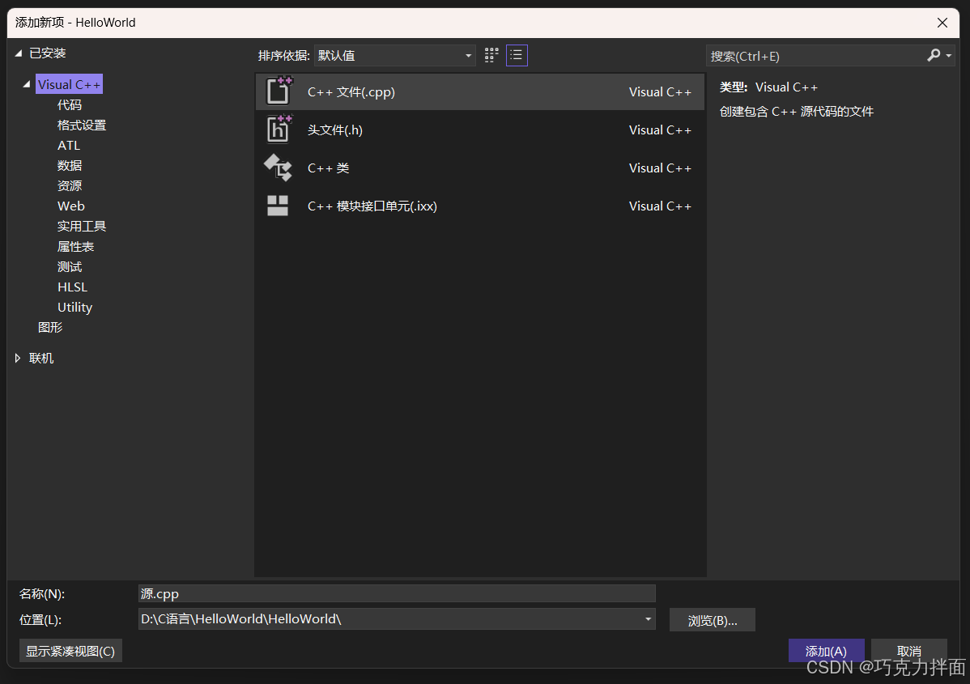The height and width of the screenshot is (684, 970).
Task: Open the search options dropdown arrow
Action: pyautogui.click(x=948, y=57)
